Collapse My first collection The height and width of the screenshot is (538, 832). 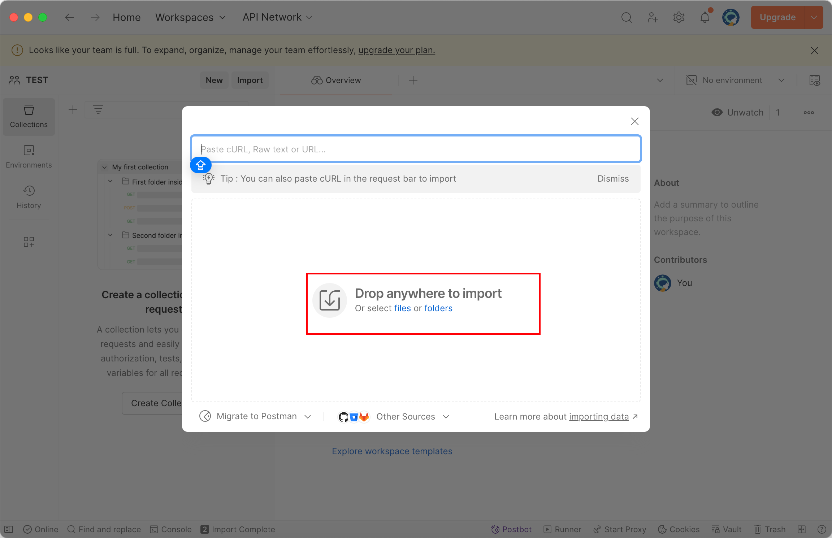[104, 167]
